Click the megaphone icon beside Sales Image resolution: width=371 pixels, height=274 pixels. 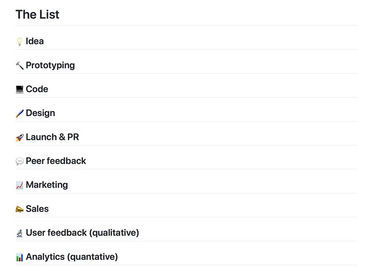tap(20, 209)
